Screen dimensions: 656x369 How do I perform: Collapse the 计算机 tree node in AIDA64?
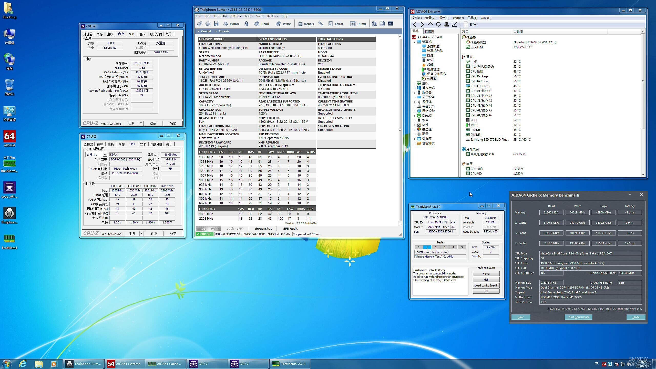click(414, 42)
